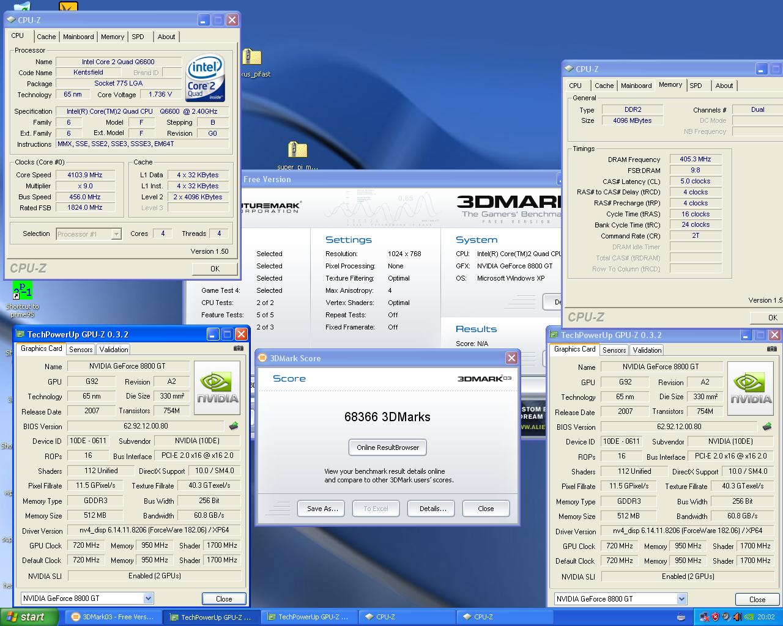The width and height of the screenshot is (783, 626).
Task: Click camera screenshot icon in right GPU-Z window
Action: [771, 349]
